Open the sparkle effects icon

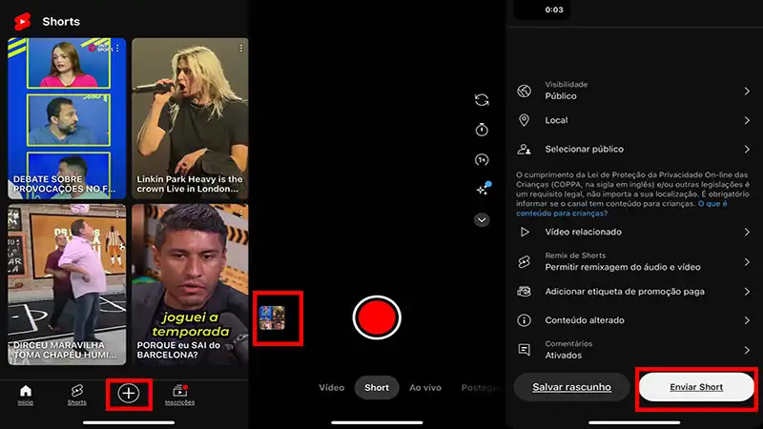point(482,190)
